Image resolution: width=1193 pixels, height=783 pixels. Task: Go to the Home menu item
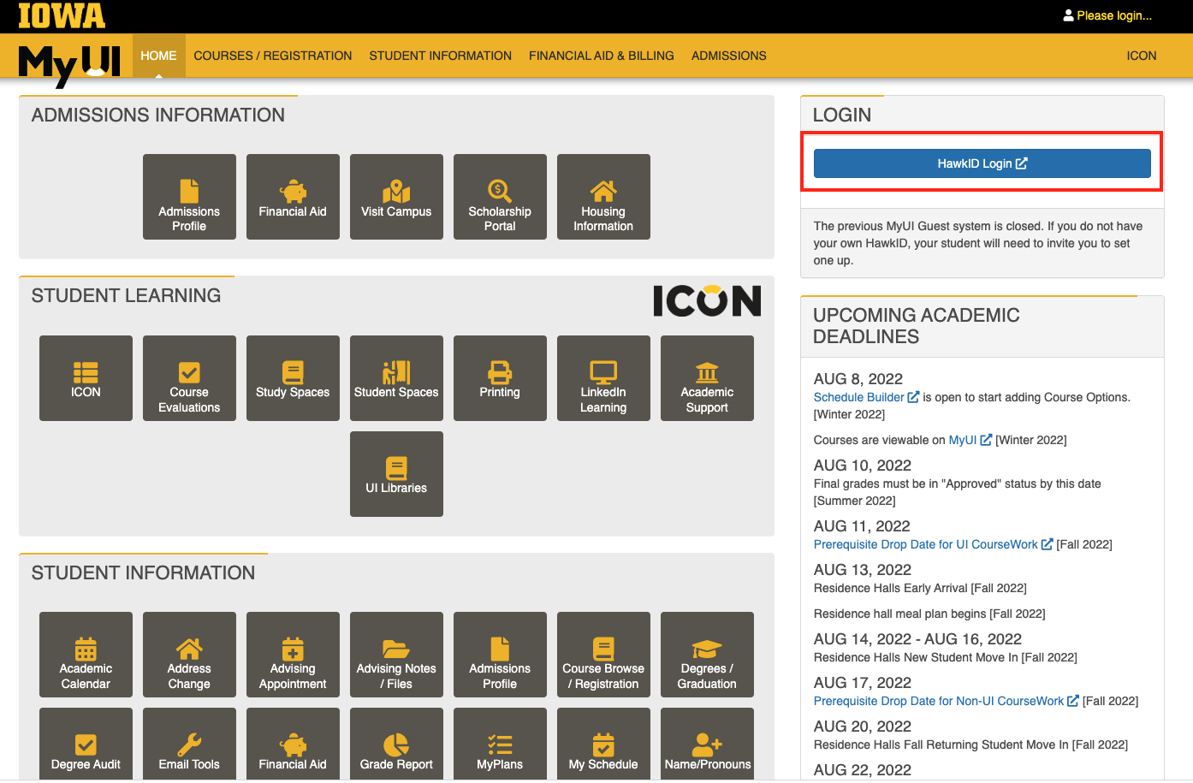158,56
